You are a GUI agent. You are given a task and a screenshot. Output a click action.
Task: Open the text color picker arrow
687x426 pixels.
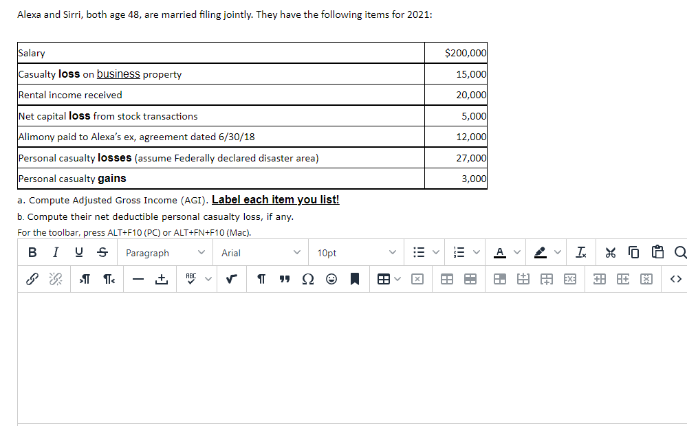tap(517, 252)
